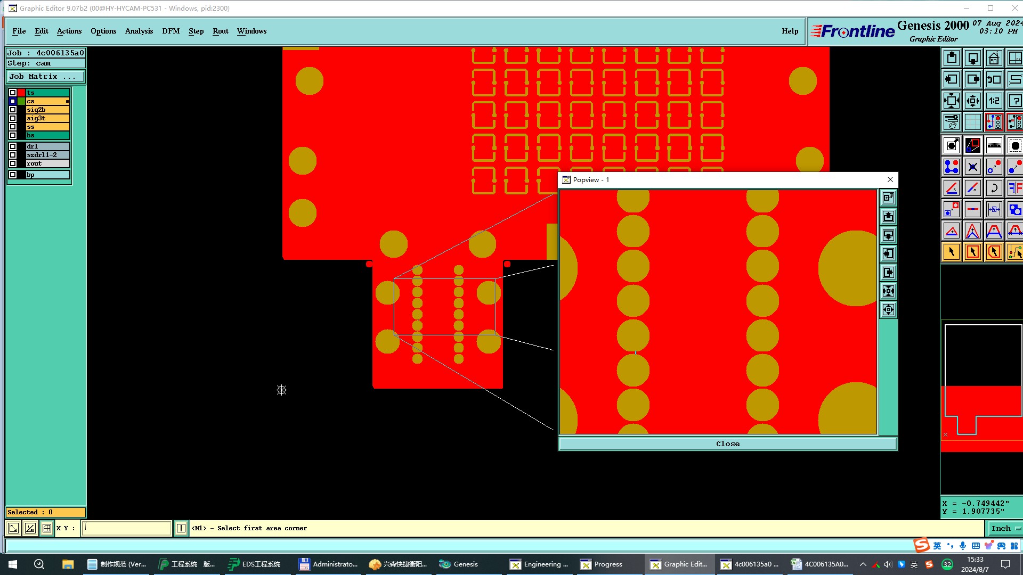Viewport: 1023px width, 575px height.
Task: Enable the drl layer checkbox
Action: coord(13,146)
